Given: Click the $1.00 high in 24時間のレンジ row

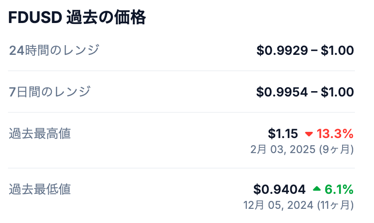Looking at the screenshot, I should (x=337, y=50).
